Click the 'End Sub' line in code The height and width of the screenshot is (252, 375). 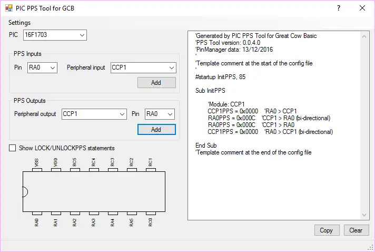[206, 146]
